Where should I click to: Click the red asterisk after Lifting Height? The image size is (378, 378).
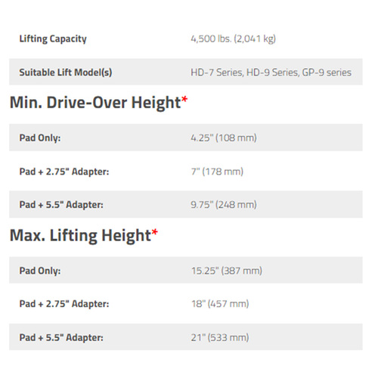coord(155,232)
